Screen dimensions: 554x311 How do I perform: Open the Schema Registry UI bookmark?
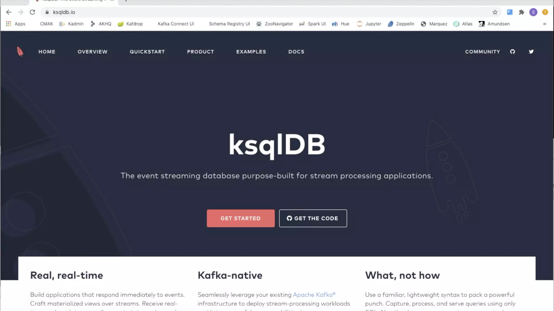point(229,24)
